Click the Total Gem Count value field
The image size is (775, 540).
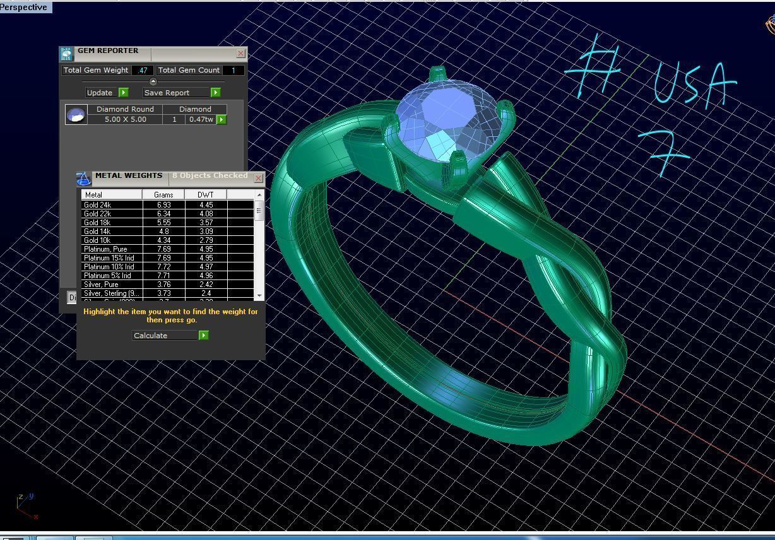(233, 70)
